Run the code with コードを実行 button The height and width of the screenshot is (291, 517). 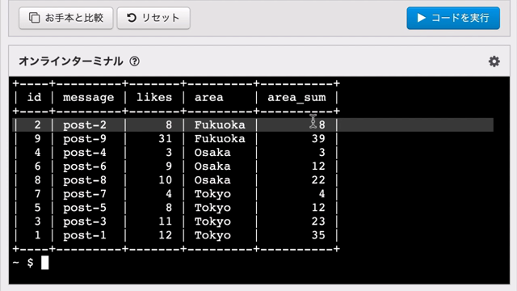point(453,18)
